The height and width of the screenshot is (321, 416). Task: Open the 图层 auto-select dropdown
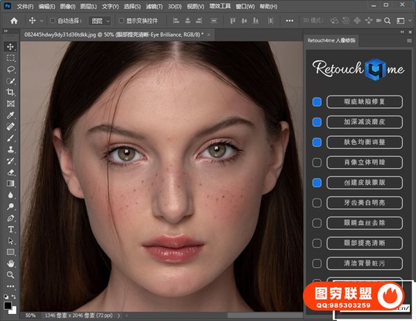[100, 21]
